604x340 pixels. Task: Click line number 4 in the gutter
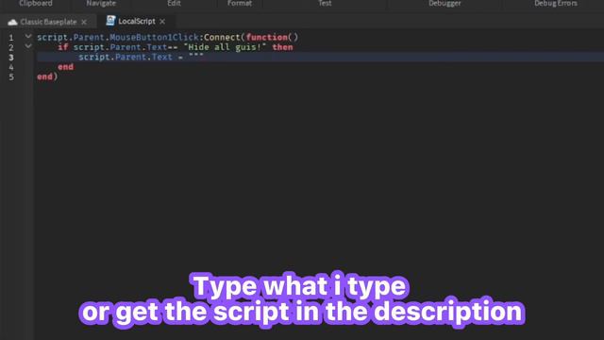pyautogui.click(x=11, y=67)
